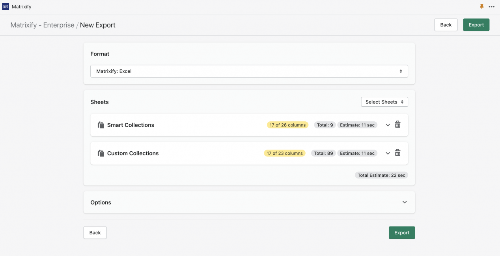This screenshot has width=500, height=256.
Task: Click the stepper arrows on the Format selector
Action: click(x=401, y=71)
